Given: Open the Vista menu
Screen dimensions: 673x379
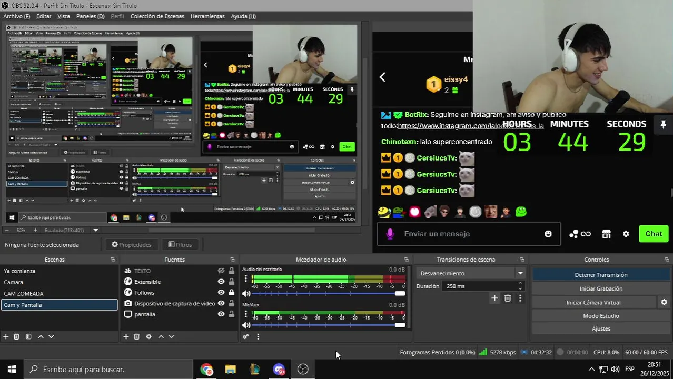Looking at the screenshot, I should pyautogui.click(x=64, y=16).
